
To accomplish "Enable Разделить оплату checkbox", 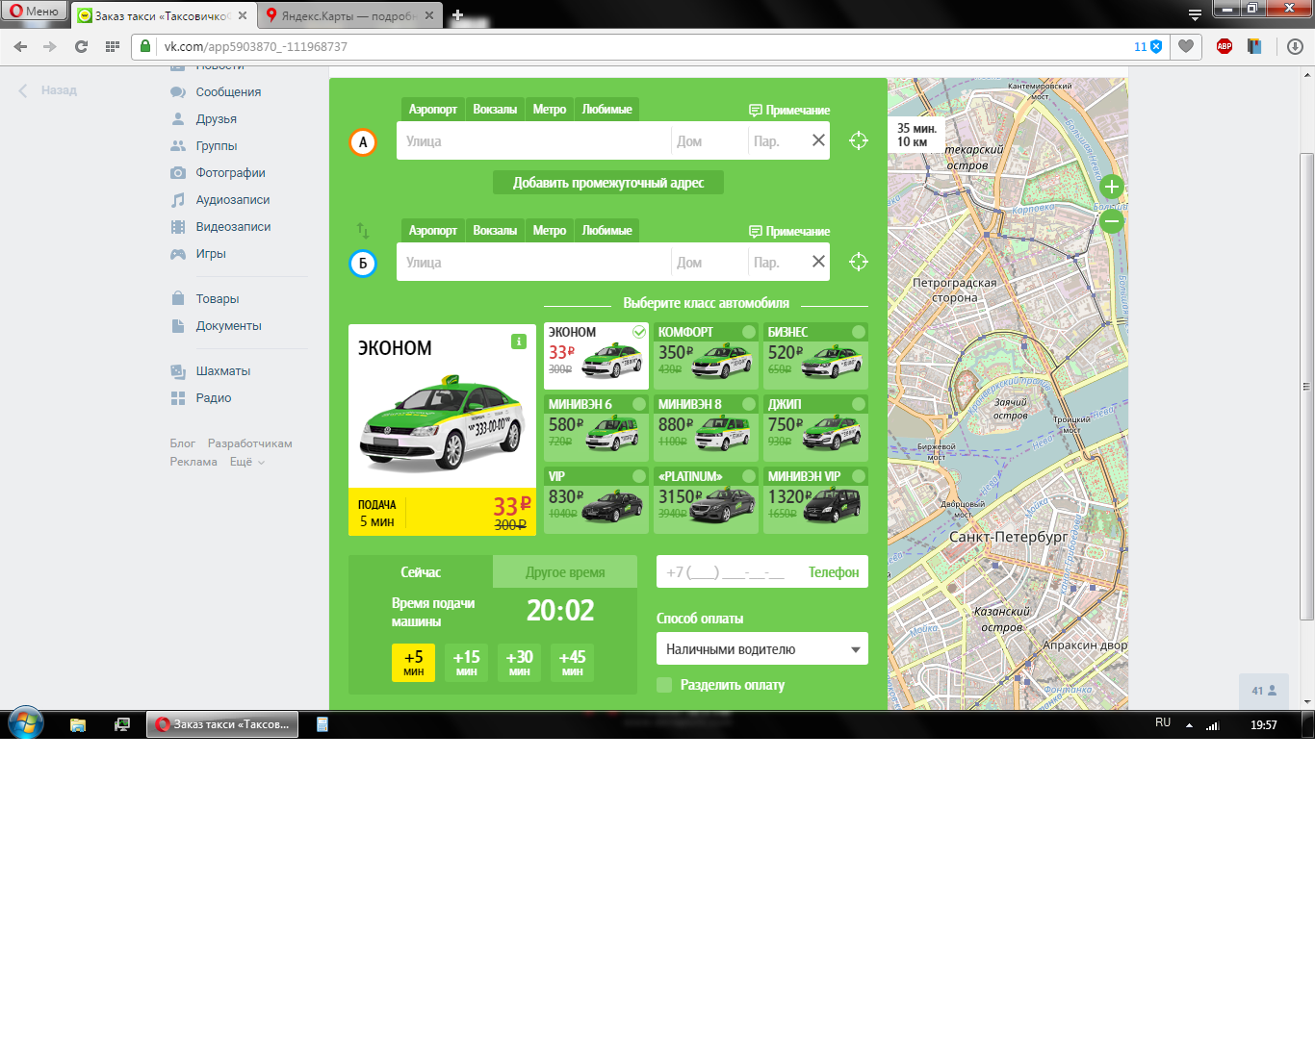I will [664, 685].
